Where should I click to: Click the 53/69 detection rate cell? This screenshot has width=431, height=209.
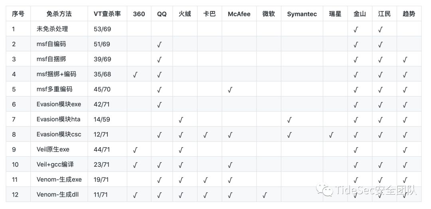pyautogui.click(x=102, y=29)
